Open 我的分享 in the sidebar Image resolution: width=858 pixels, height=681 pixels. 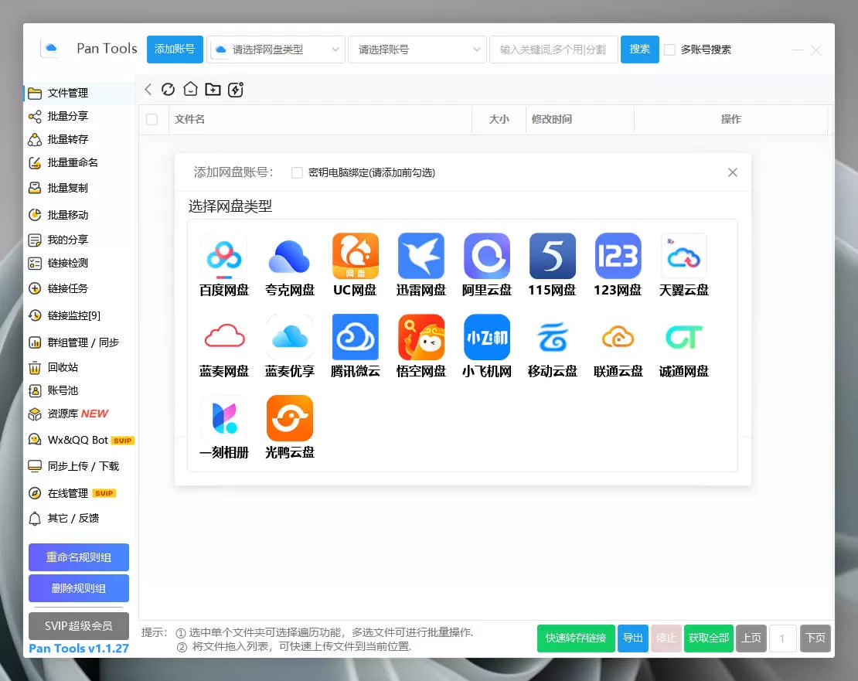(x=80, y=240)
